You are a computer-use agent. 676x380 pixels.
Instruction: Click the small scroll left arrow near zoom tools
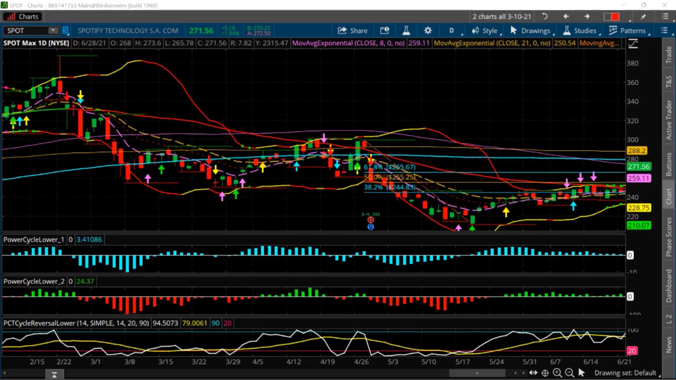[x=515, y=373]
